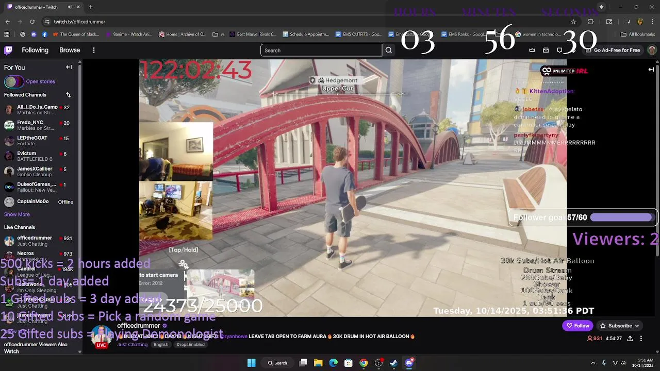This screenshot has width=660, height=371.
Task: Open '9anime - Watch Ani...' bookmark
Action: coord(129,35)
